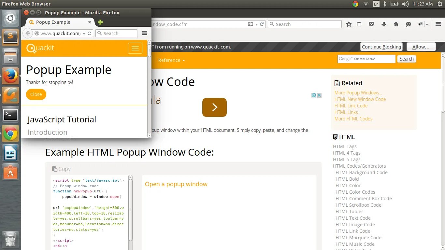This screenshot has height=250, width=445.
Task: Open Files manager from launcher
Action: [x=10, y=57]
